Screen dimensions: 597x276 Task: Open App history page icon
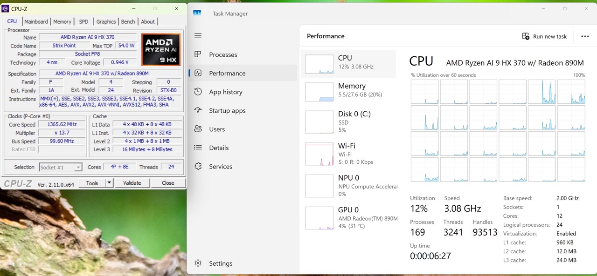coord(198,92)
